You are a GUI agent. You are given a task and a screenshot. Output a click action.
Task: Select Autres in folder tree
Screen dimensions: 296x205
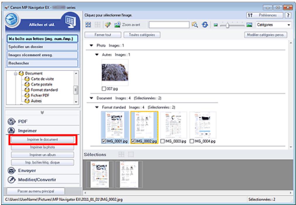(36, 101)
